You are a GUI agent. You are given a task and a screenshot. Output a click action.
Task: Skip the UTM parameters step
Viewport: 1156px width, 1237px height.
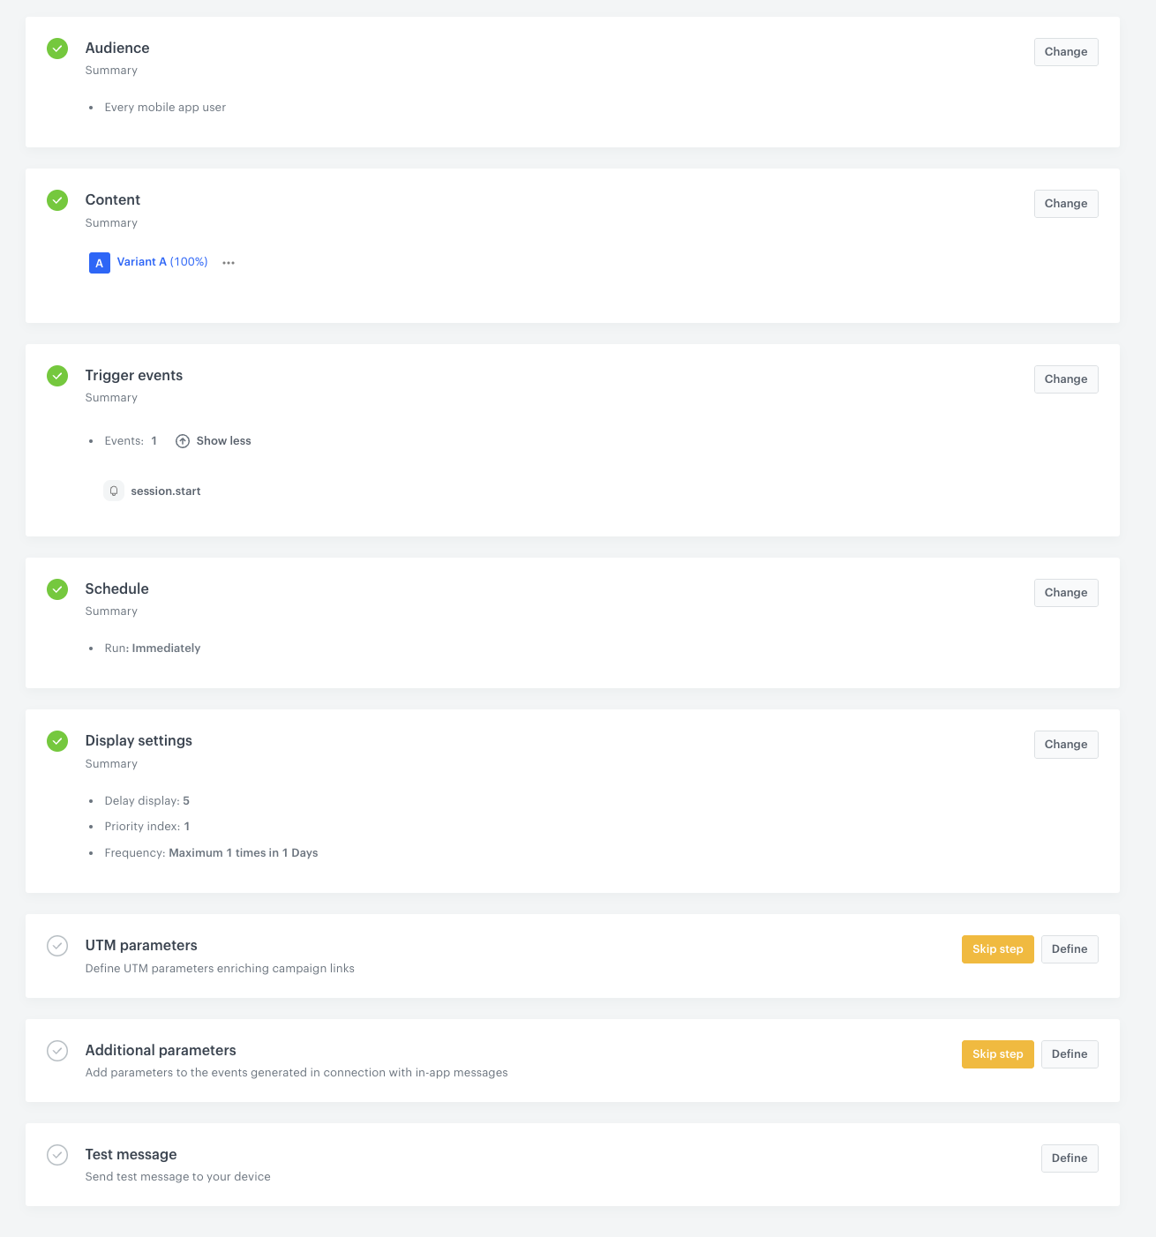(x=997, y=948)
